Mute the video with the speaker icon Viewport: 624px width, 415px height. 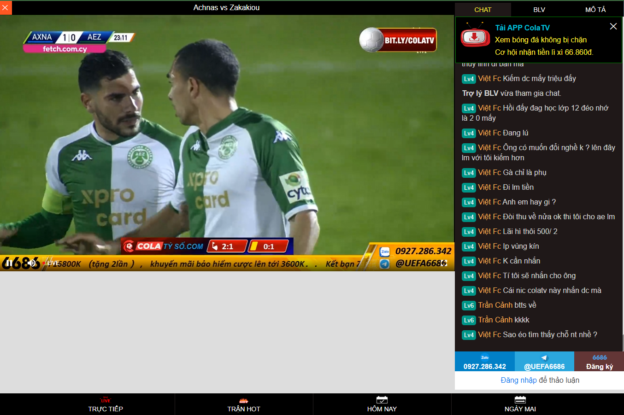pyautogui.click(x=32, y=263)
